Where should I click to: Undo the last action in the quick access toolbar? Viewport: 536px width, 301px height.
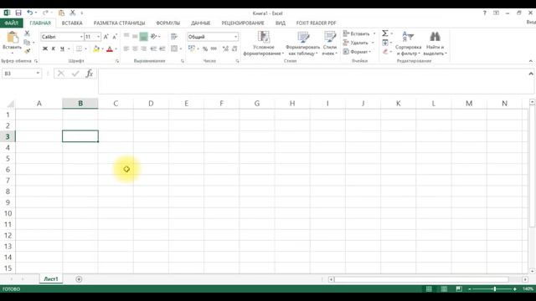pos(30,13)
